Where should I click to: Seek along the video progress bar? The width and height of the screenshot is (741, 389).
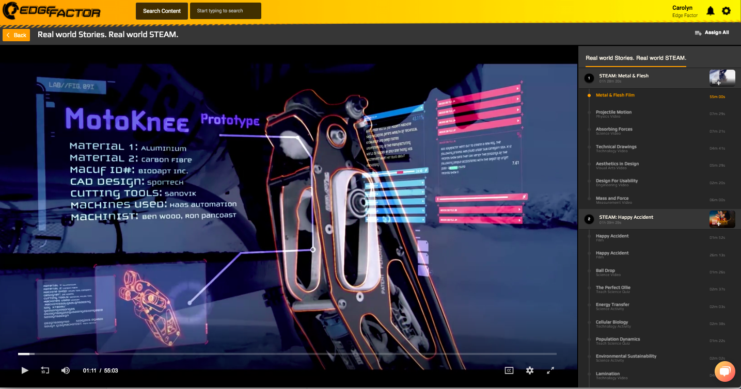point(287,354)
